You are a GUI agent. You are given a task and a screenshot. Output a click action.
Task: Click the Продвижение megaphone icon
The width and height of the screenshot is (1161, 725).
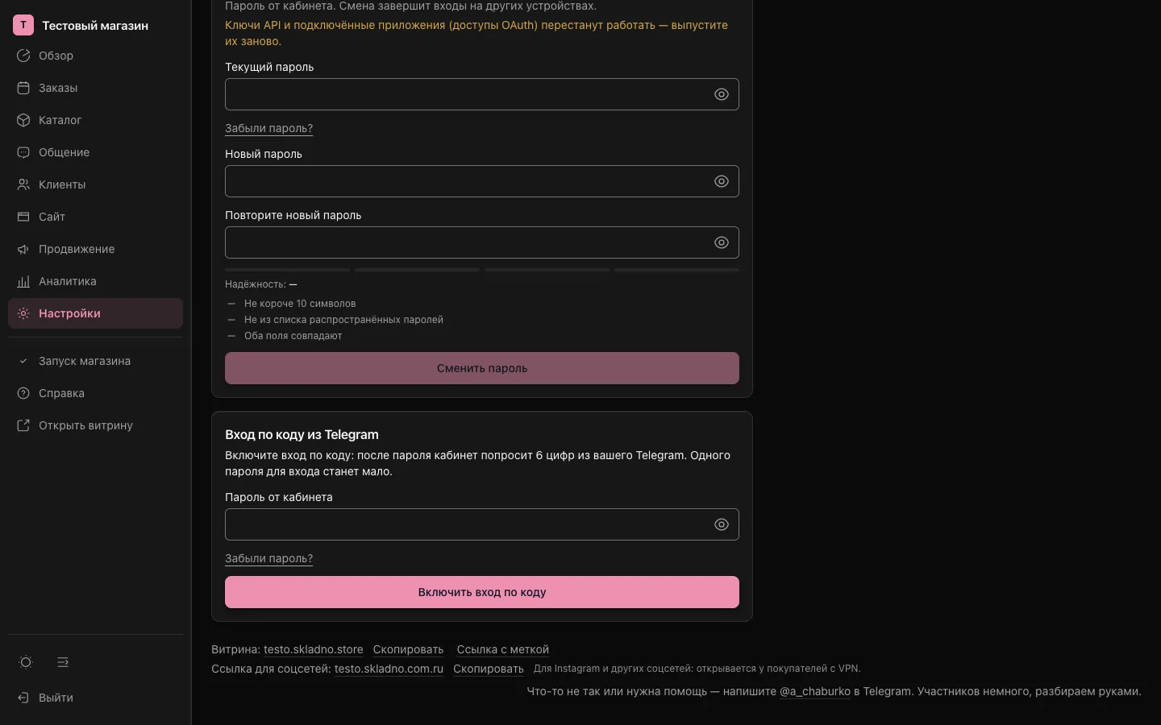(23, 249)
